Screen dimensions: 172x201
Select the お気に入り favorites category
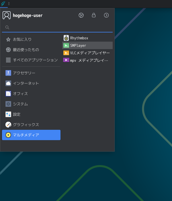click(x=31, y=39)
